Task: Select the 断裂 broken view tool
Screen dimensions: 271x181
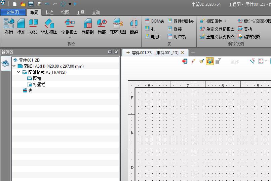Action: coord(134,26)
